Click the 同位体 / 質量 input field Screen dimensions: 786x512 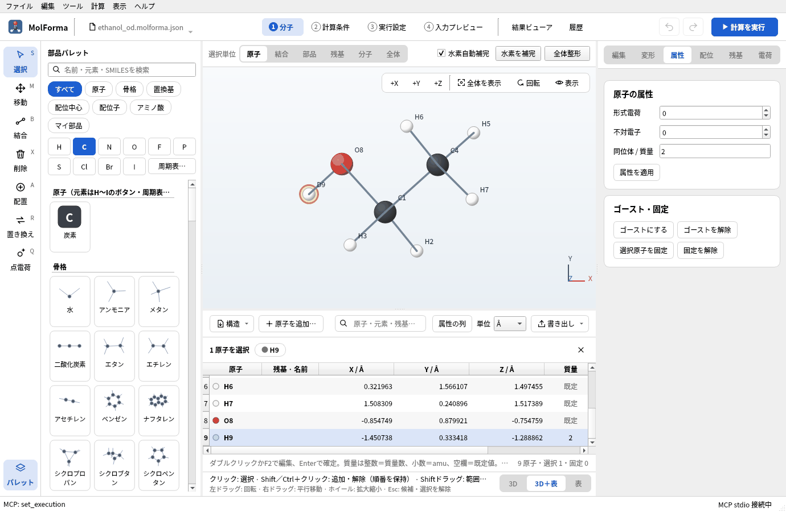pos(715,151)
